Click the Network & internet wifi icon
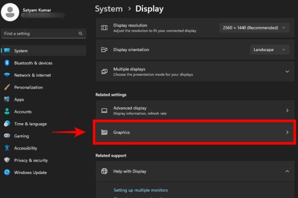This screenshot has width=298, height=198. pyautogui.click(x=7, y=75)
